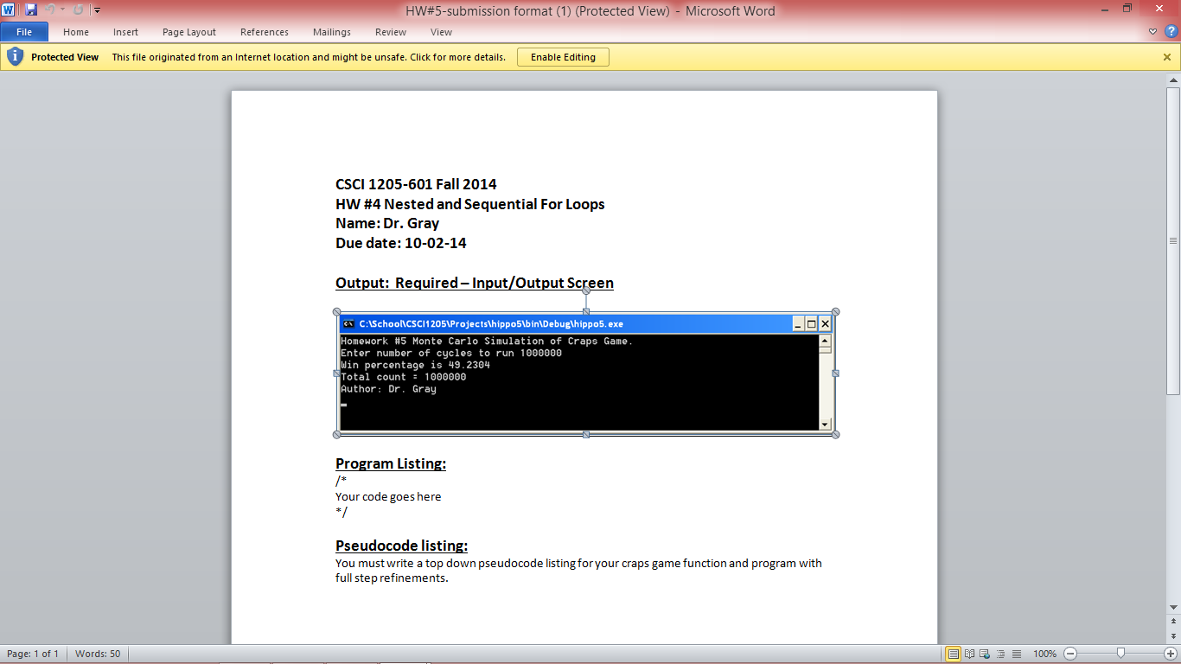Viewport: 1181px width, 664px height.
Task: Switch to Draft view
Action: tap(1017, 654)
